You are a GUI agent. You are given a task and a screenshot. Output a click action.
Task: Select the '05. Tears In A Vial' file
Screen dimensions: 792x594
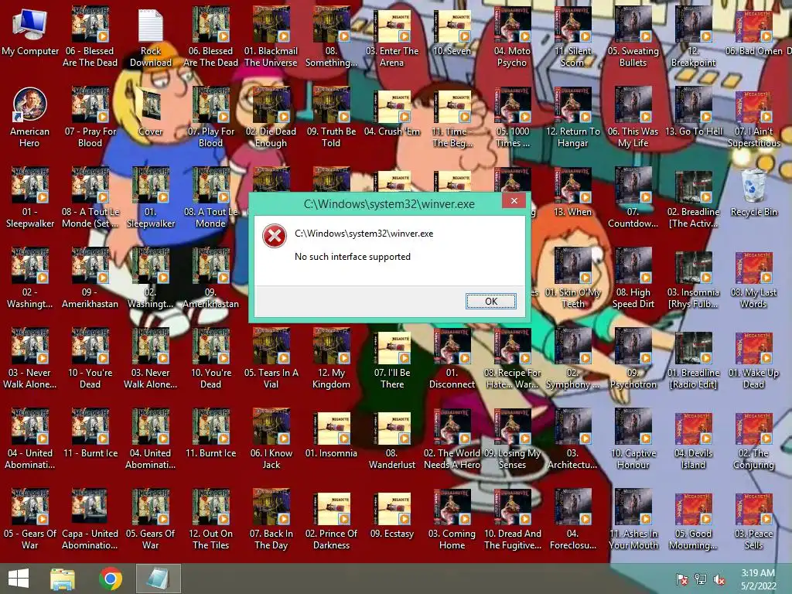click(271, 359)
